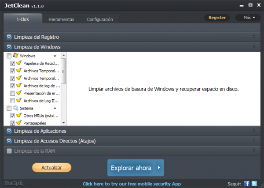Click the arrow on Explorar ahora button
264x188 pixels.
pos(158,168)
